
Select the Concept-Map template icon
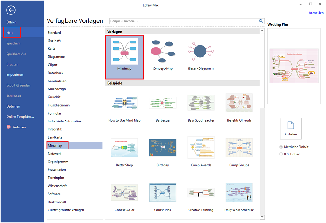tap(163, 51)
